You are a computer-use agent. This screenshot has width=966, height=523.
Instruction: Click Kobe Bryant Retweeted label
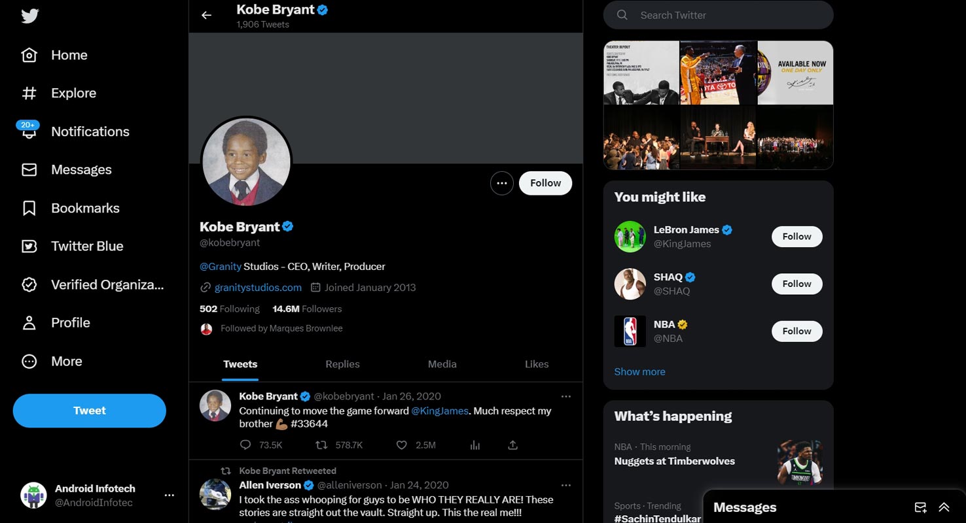287,471
